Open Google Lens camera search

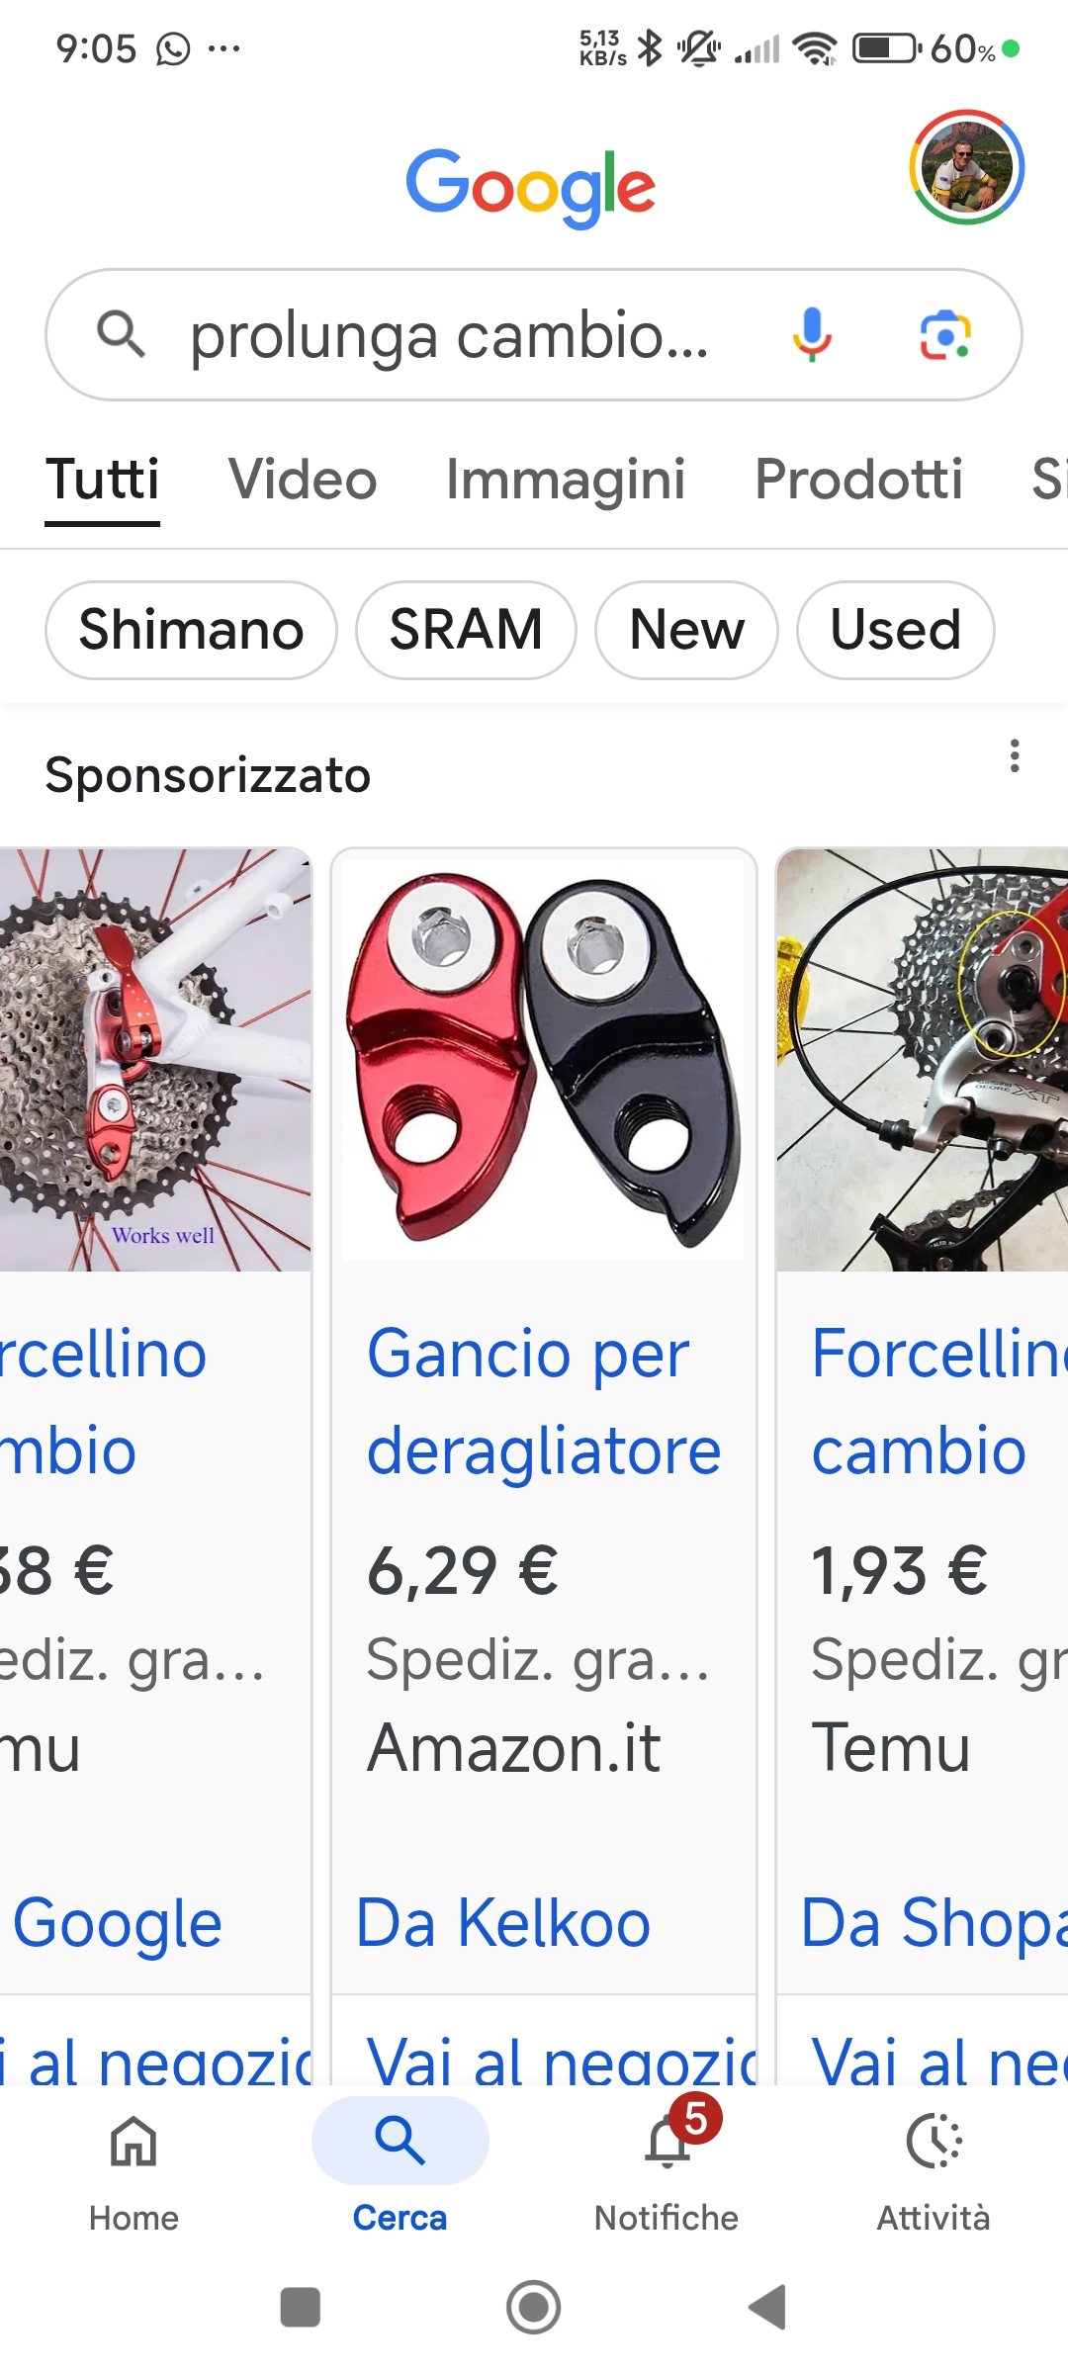(945, 335)
